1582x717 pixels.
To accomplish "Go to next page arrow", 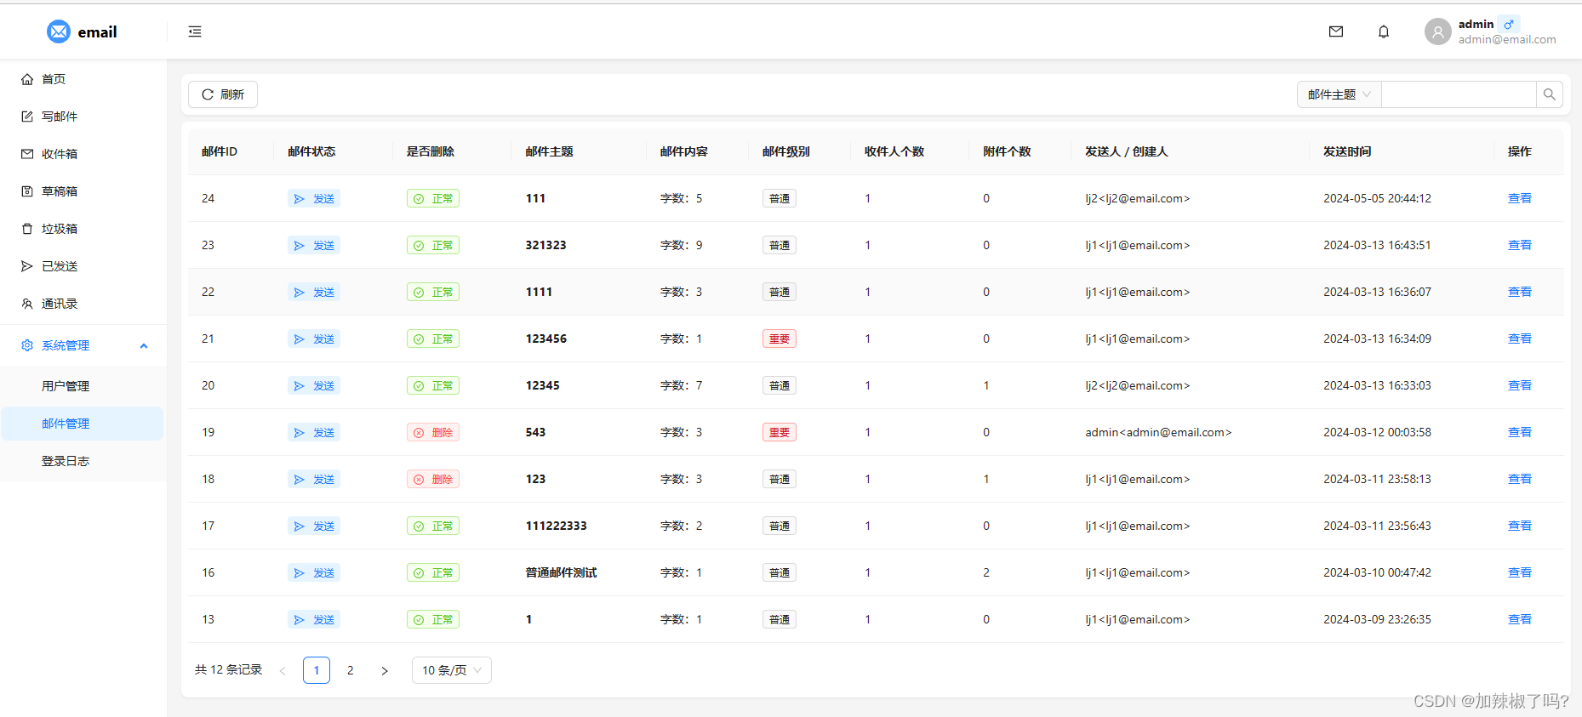I will coord(385,670).
